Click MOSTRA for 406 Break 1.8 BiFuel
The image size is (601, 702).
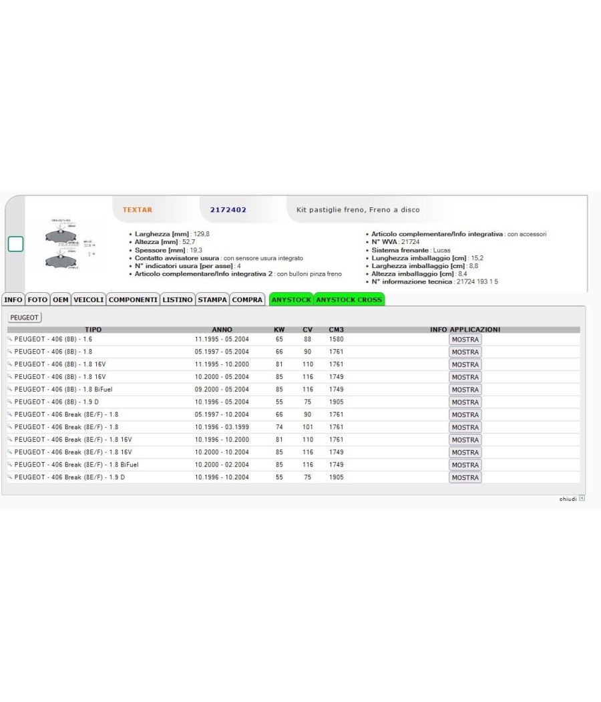tap(465, 465)
